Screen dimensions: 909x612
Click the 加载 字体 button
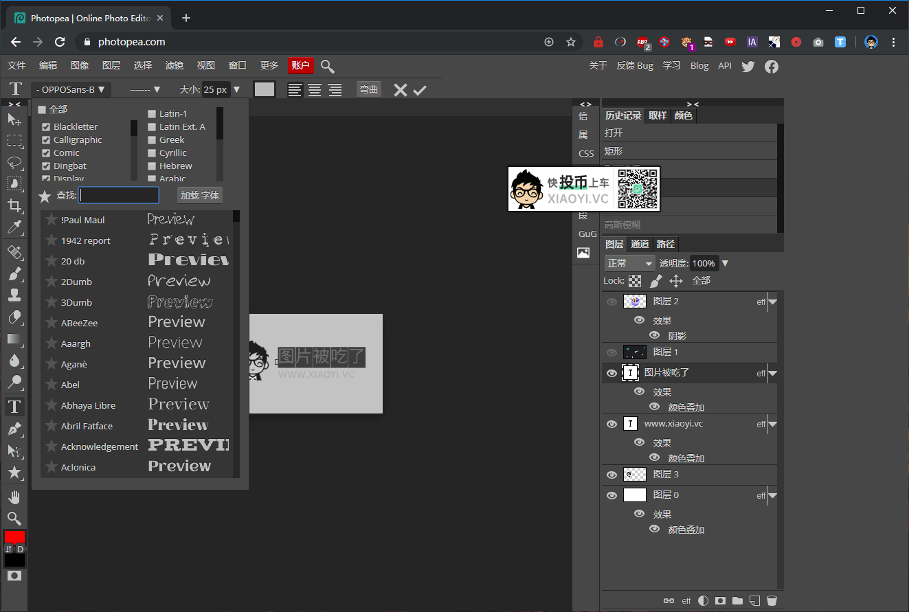200,196
